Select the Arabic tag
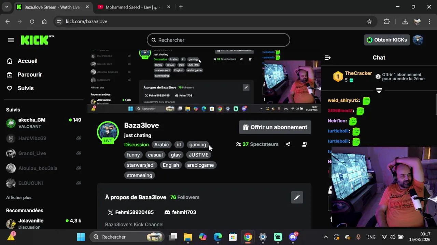437x245 pixels. click(161, 145)
